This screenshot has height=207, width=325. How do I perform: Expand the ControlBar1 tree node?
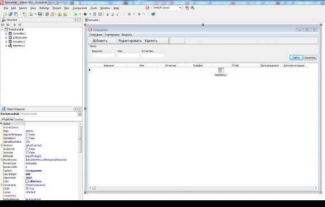[6, 34]
